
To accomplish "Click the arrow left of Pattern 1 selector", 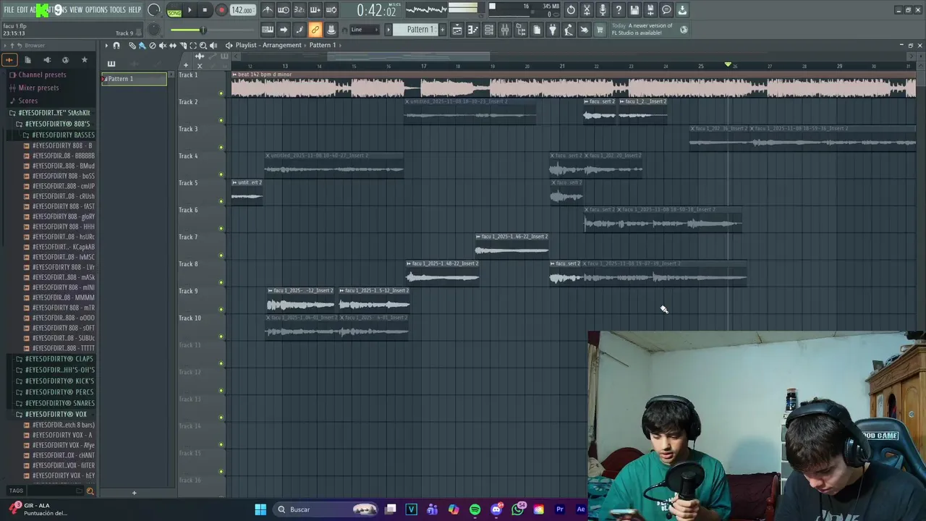I will click(388, 30).
